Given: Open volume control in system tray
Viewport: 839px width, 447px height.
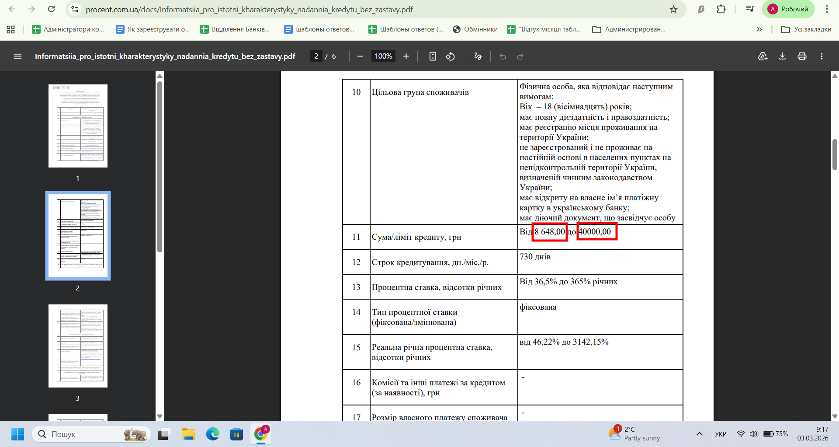Looking at the screenshot, I should tap(753, 434).
